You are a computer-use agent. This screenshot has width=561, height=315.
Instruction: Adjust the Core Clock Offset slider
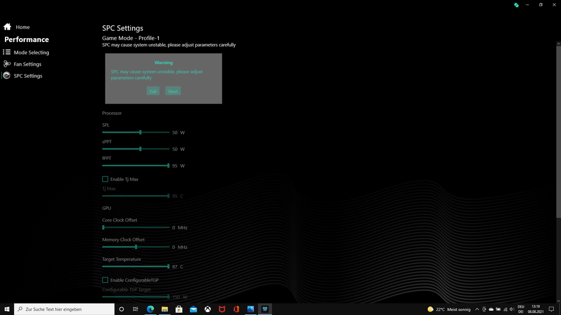click(135, 227)
